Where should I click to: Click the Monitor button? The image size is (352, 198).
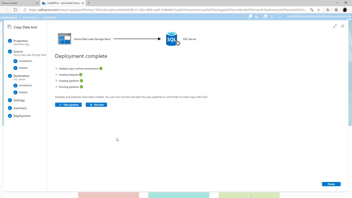(96, 105)
